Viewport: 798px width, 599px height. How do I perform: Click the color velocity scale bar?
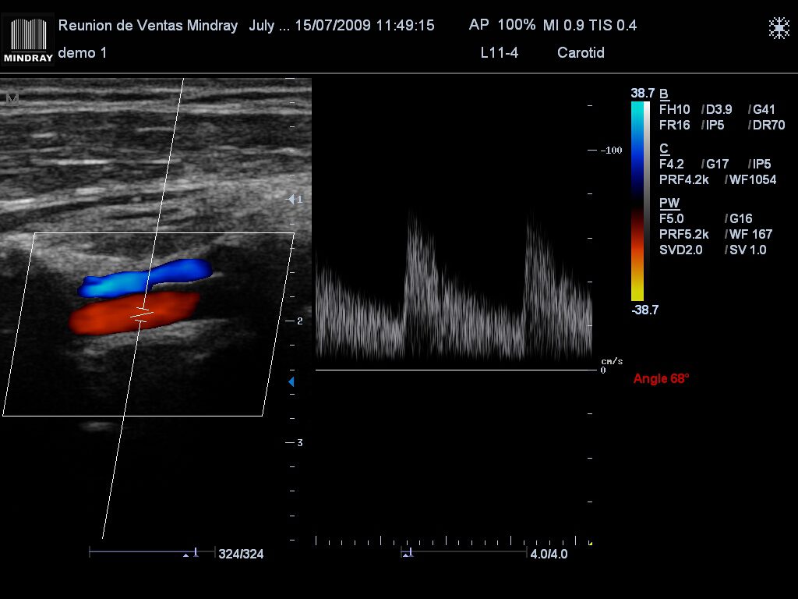[x=637, y=200]
